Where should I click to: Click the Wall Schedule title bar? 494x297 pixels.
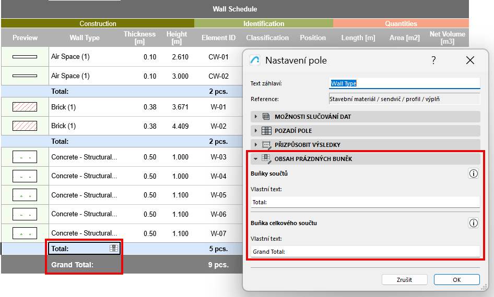pos(234,9)
